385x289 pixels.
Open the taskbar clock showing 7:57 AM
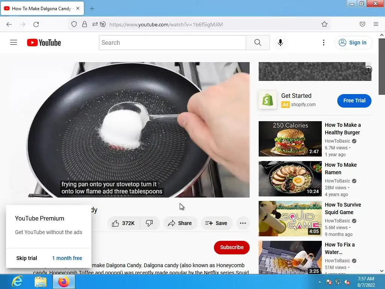pos(366,282)
